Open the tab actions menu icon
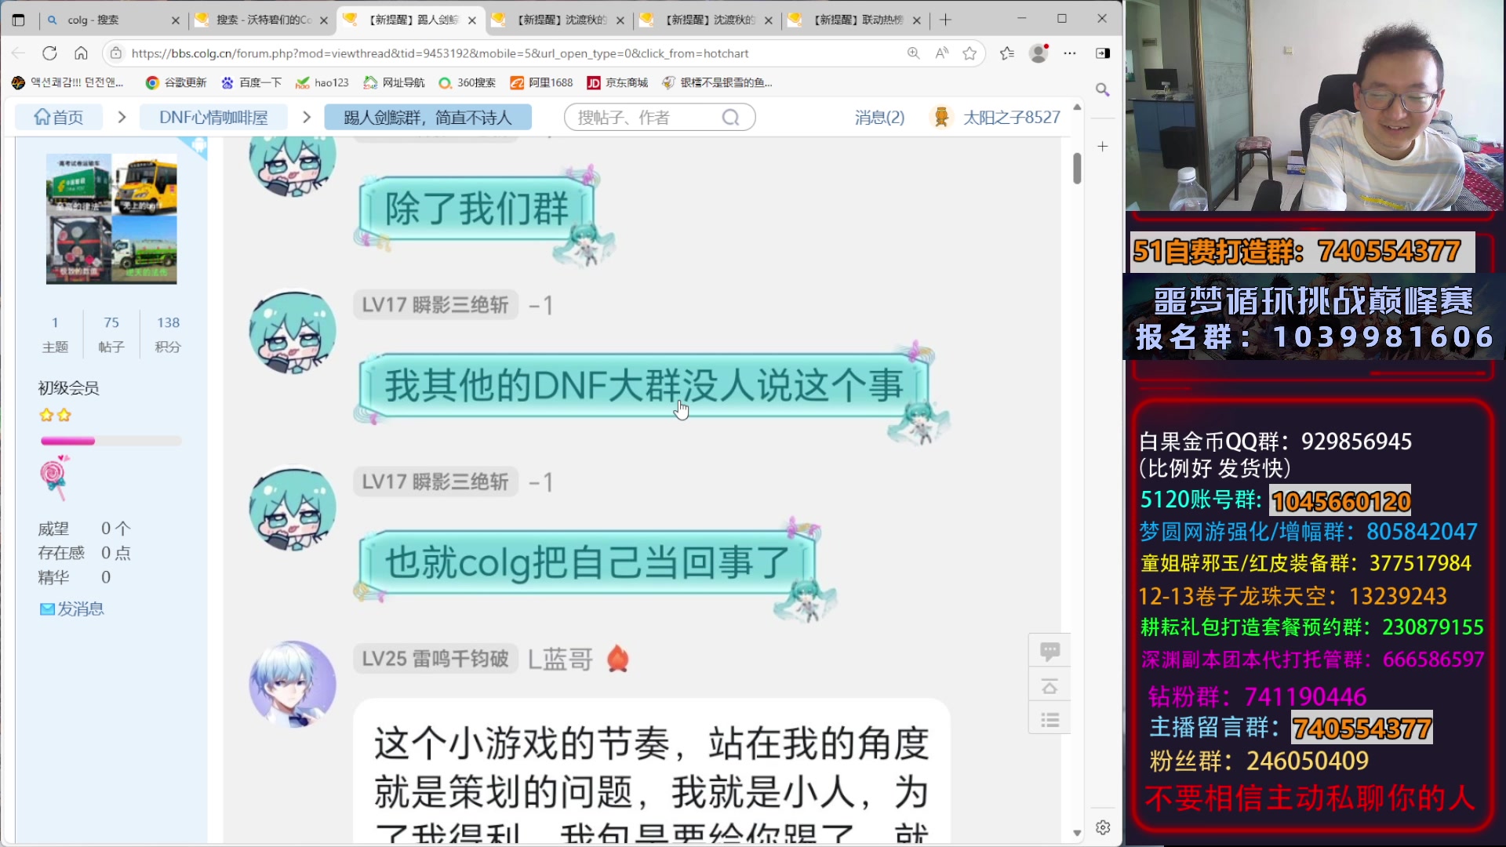 coord(18,20)
